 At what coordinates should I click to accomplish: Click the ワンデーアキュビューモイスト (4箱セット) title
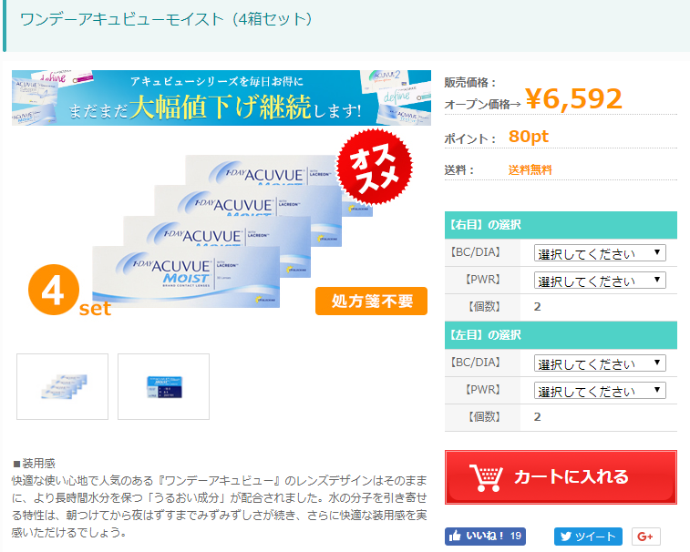click(167, 19)
